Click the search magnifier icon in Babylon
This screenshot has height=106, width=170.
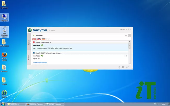point(126,36)
